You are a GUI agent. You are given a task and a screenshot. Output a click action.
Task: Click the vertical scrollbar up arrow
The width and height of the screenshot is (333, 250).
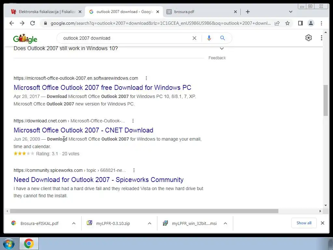click(326, 32)
